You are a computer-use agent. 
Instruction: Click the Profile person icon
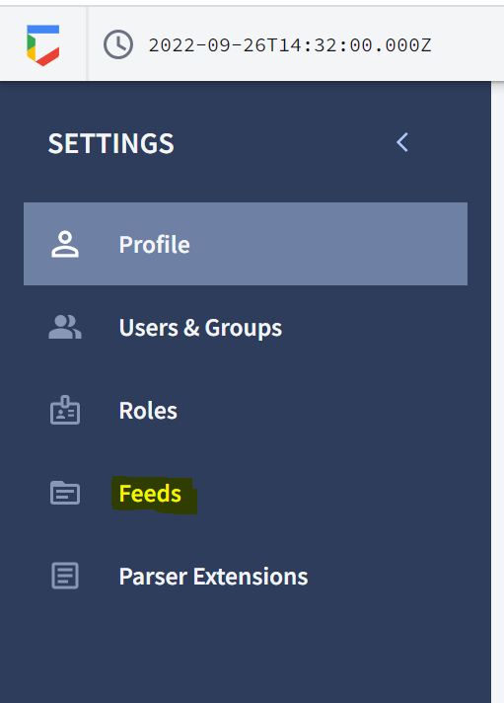pyautogui.click(x=65, y=244)
